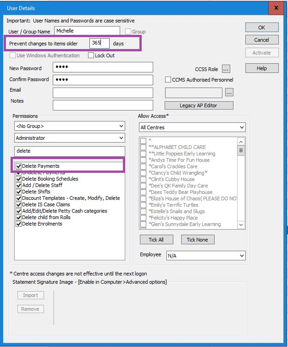Viewport: 288px width, 347px height.
Task: Open the Legacy AP Editor
Action: click(x=199, y=105)
